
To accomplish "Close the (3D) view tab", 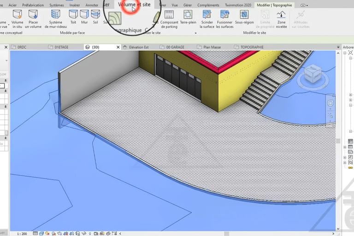I will [118, 47].
